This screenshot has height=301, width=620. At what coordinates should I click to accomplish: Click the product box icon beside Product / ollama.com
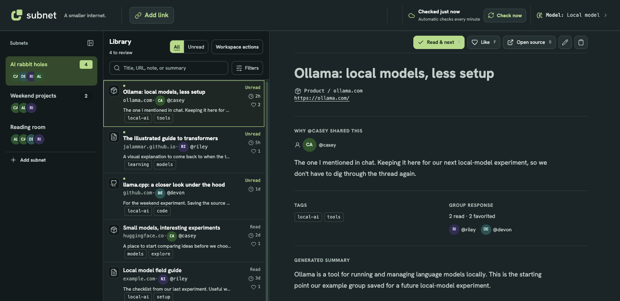click(298, 91)
